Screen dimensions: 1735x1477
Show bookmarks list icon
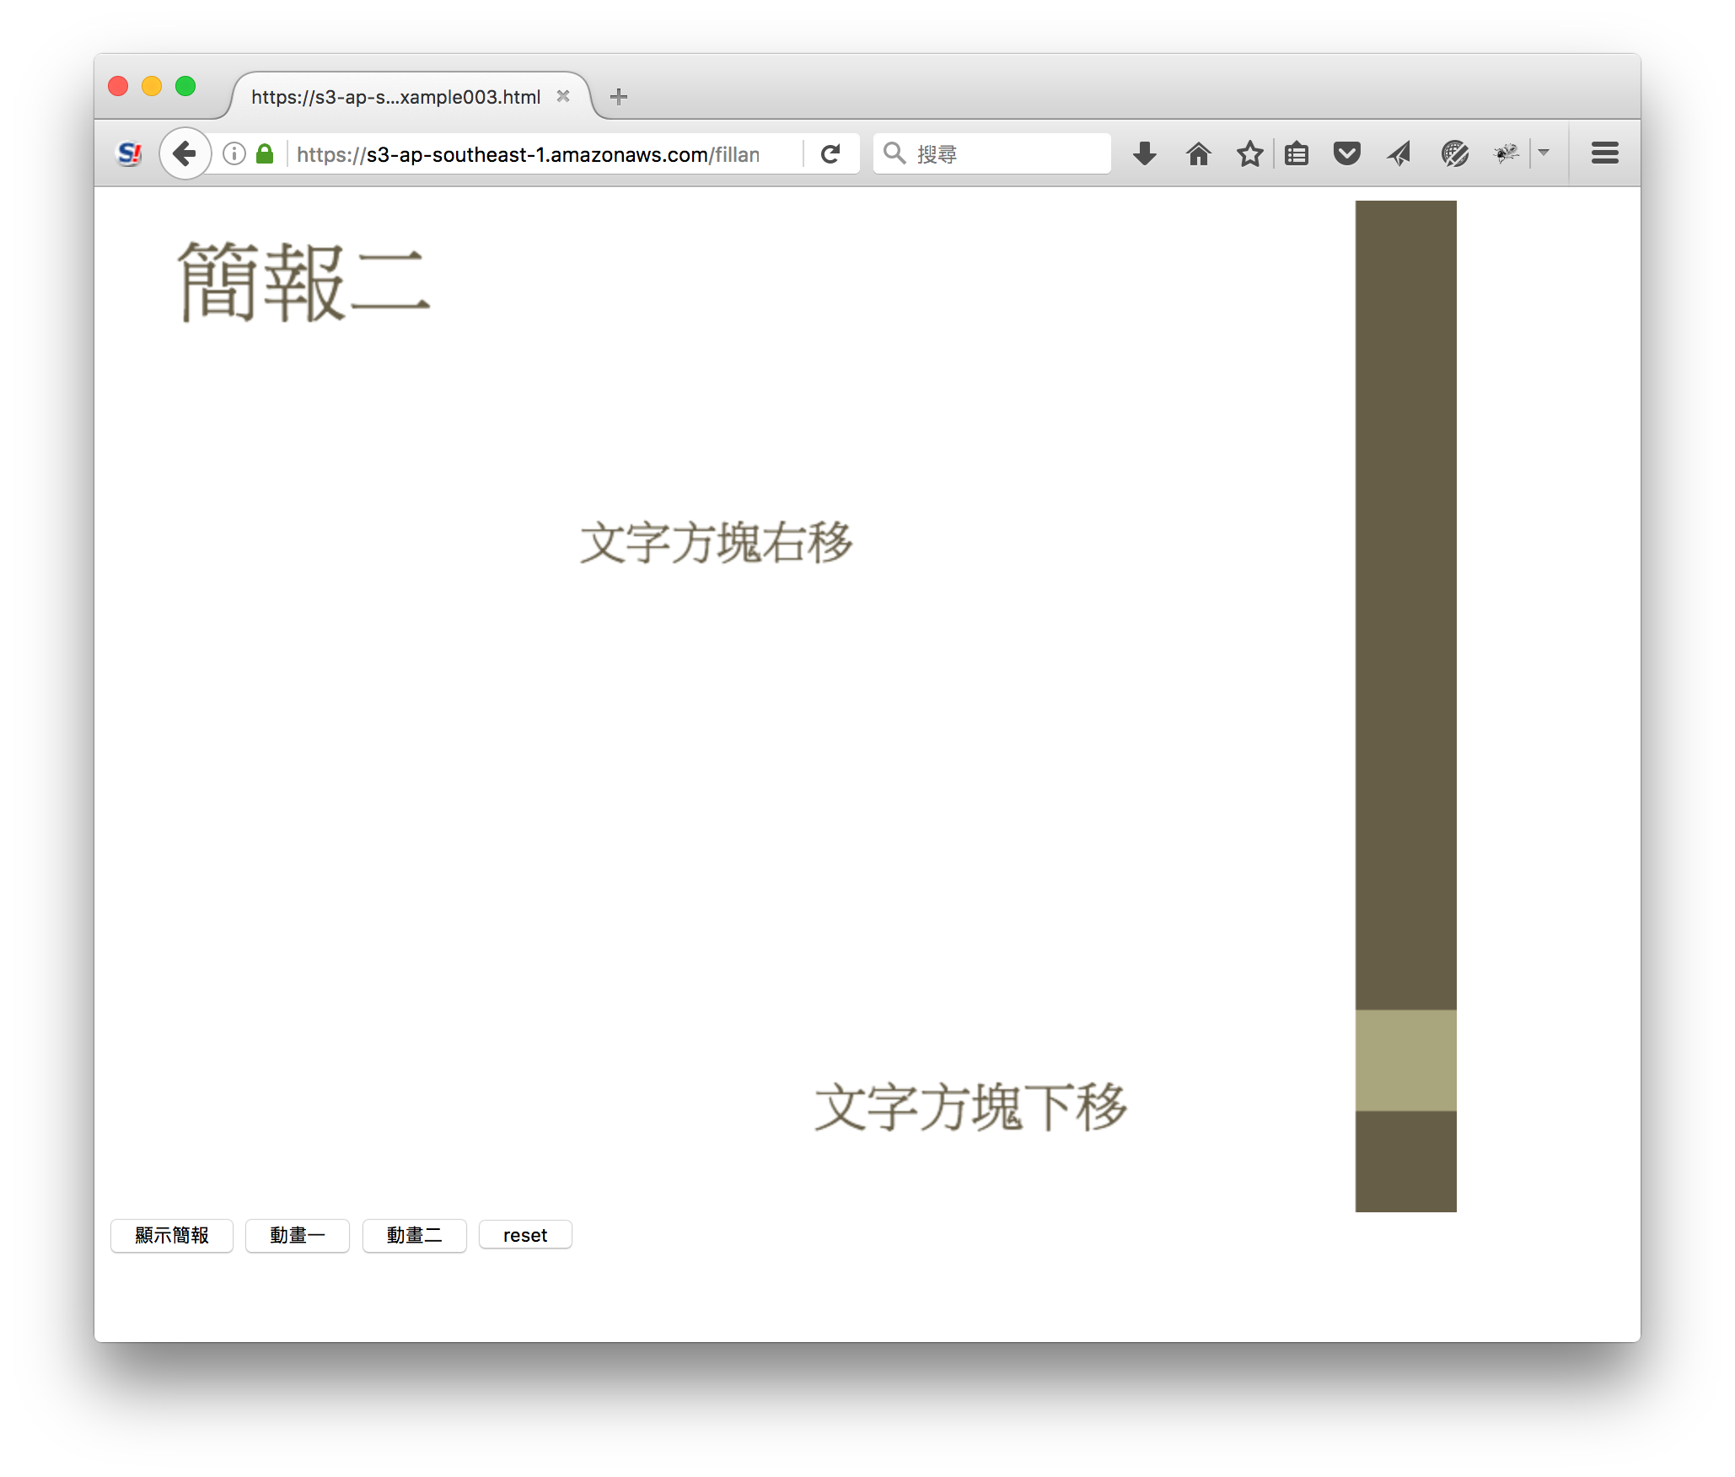tap(1297, 153)
